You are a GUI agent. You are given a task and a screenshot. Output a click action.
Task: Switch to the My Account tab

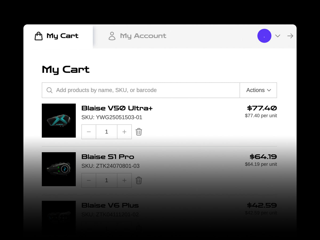pyautogui.click(x=137, y=36)
